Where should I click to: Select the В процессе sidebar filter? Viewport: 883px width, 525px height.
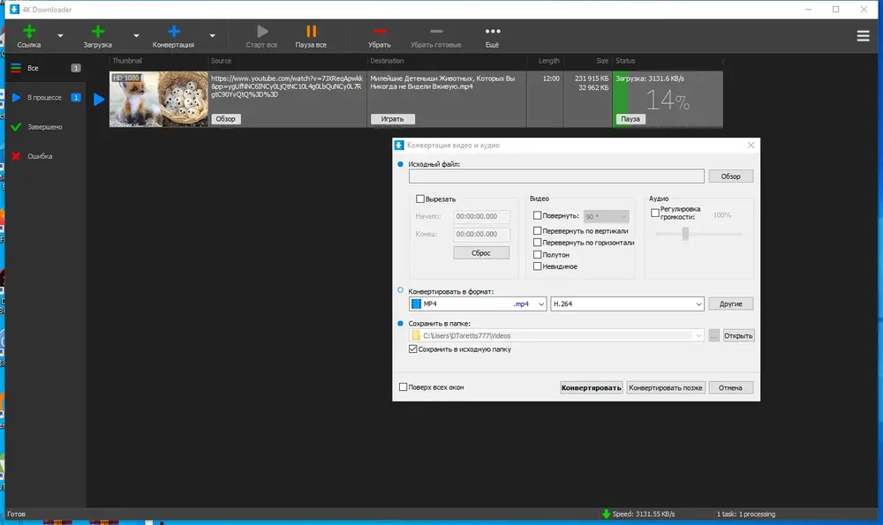(x=45, y=97)
